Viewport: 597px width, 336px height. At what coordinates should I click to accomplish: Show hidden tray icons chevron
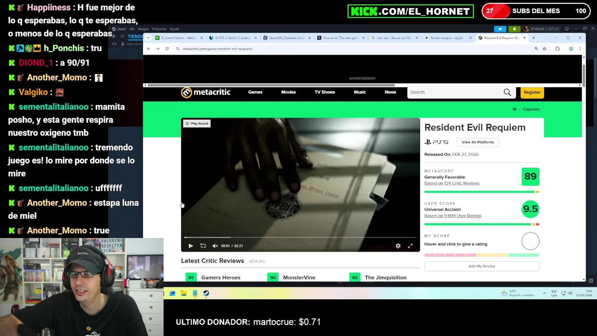click(544, 294)
